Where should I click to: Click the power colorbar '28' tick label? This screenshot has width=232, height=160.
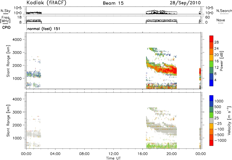(216, 42)
